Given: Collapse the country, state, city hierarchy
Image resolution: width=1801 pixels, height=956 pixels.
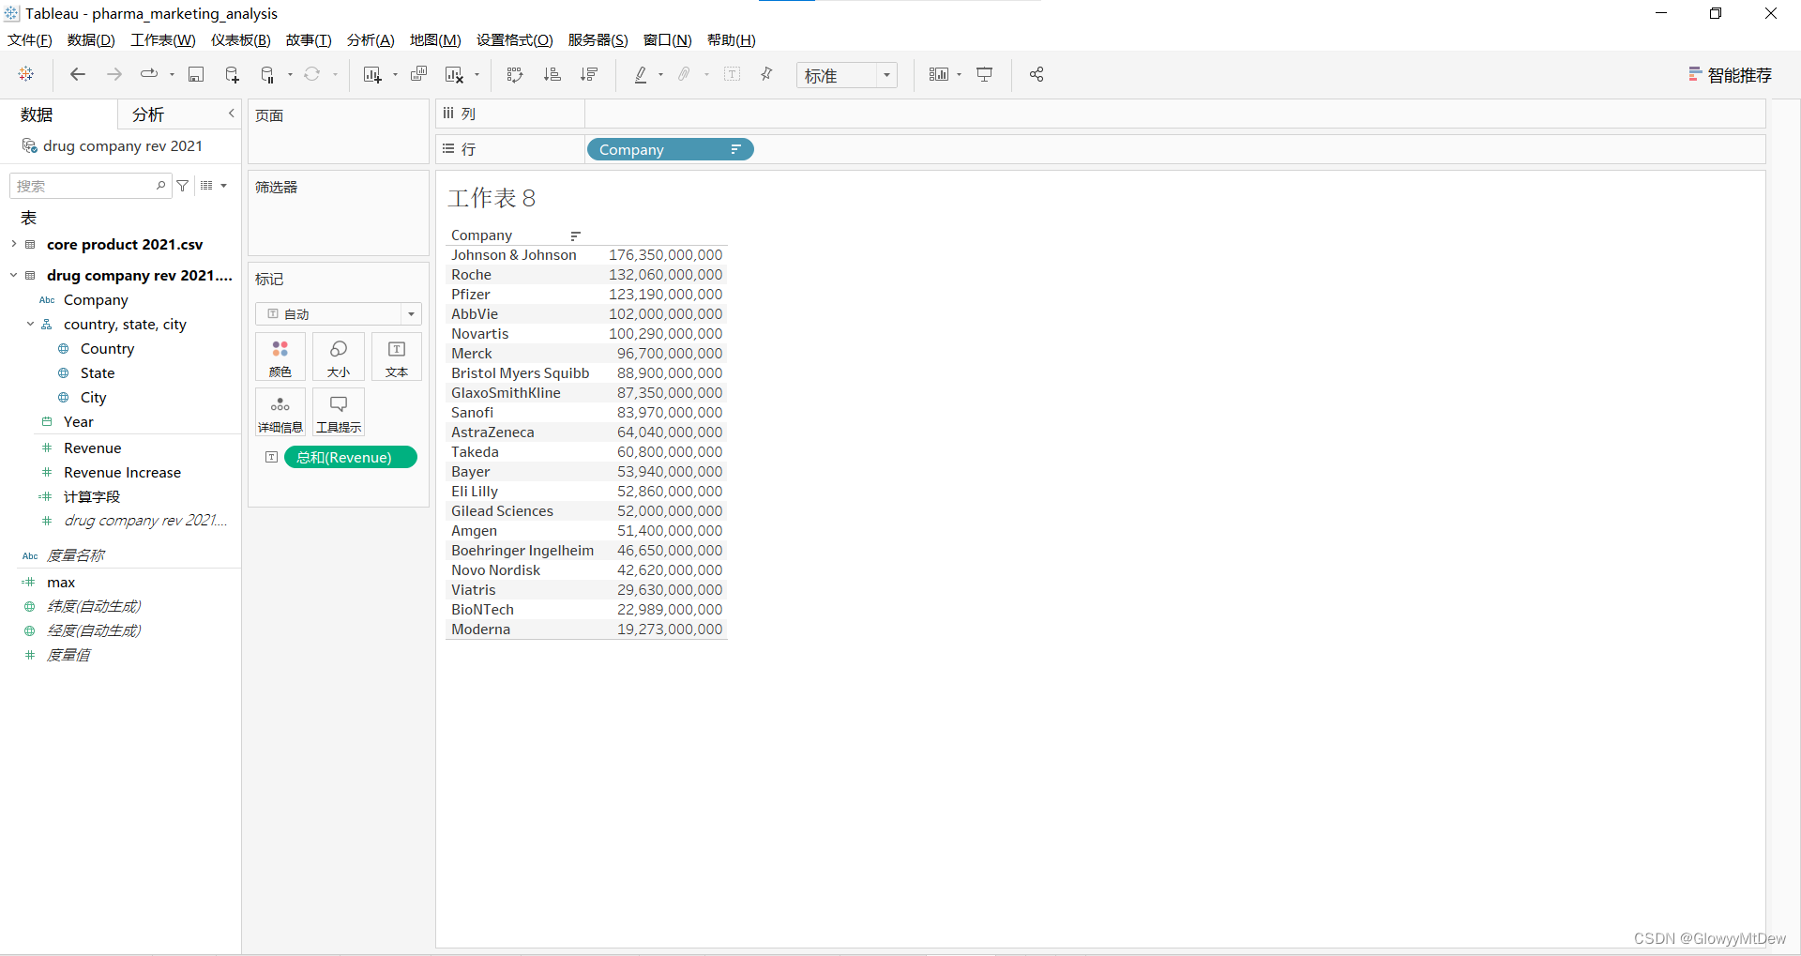Looking at the screenshot, I should tap(30, 324).
